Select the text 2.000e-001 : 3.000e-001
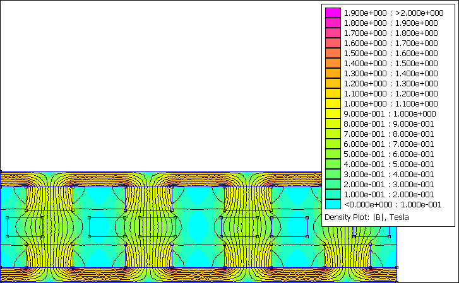This screenshot has height=283, width=459. click(389, 185)
